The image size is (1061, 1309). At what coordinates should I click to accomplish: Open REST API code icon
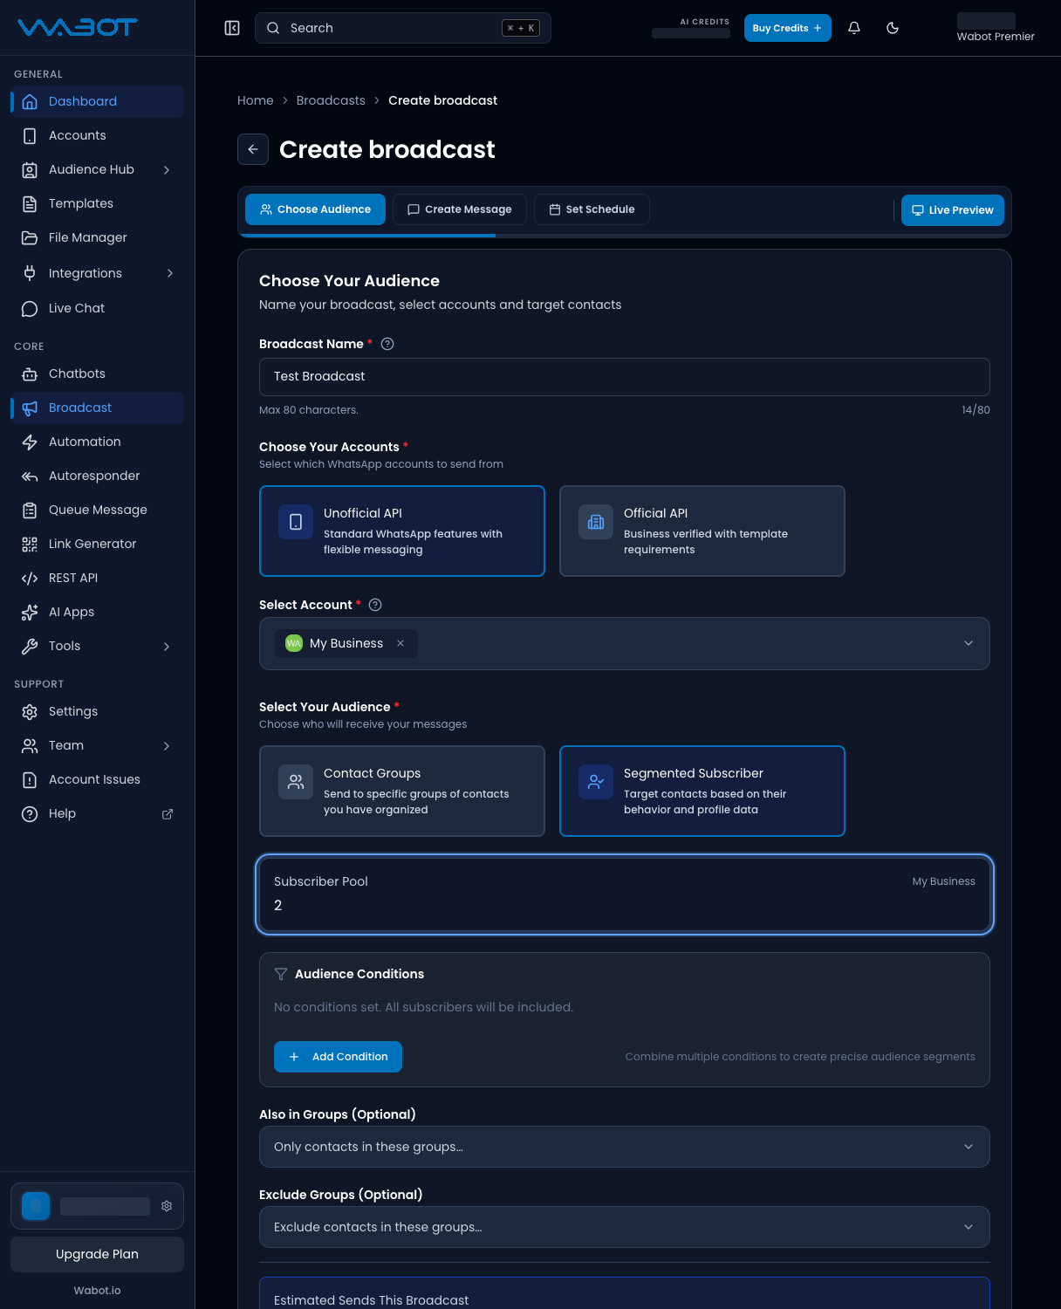(x=30, y=578)
